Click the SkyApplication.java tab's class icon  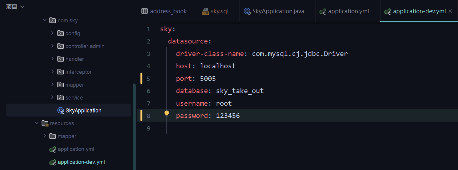[x=247, y=12]
